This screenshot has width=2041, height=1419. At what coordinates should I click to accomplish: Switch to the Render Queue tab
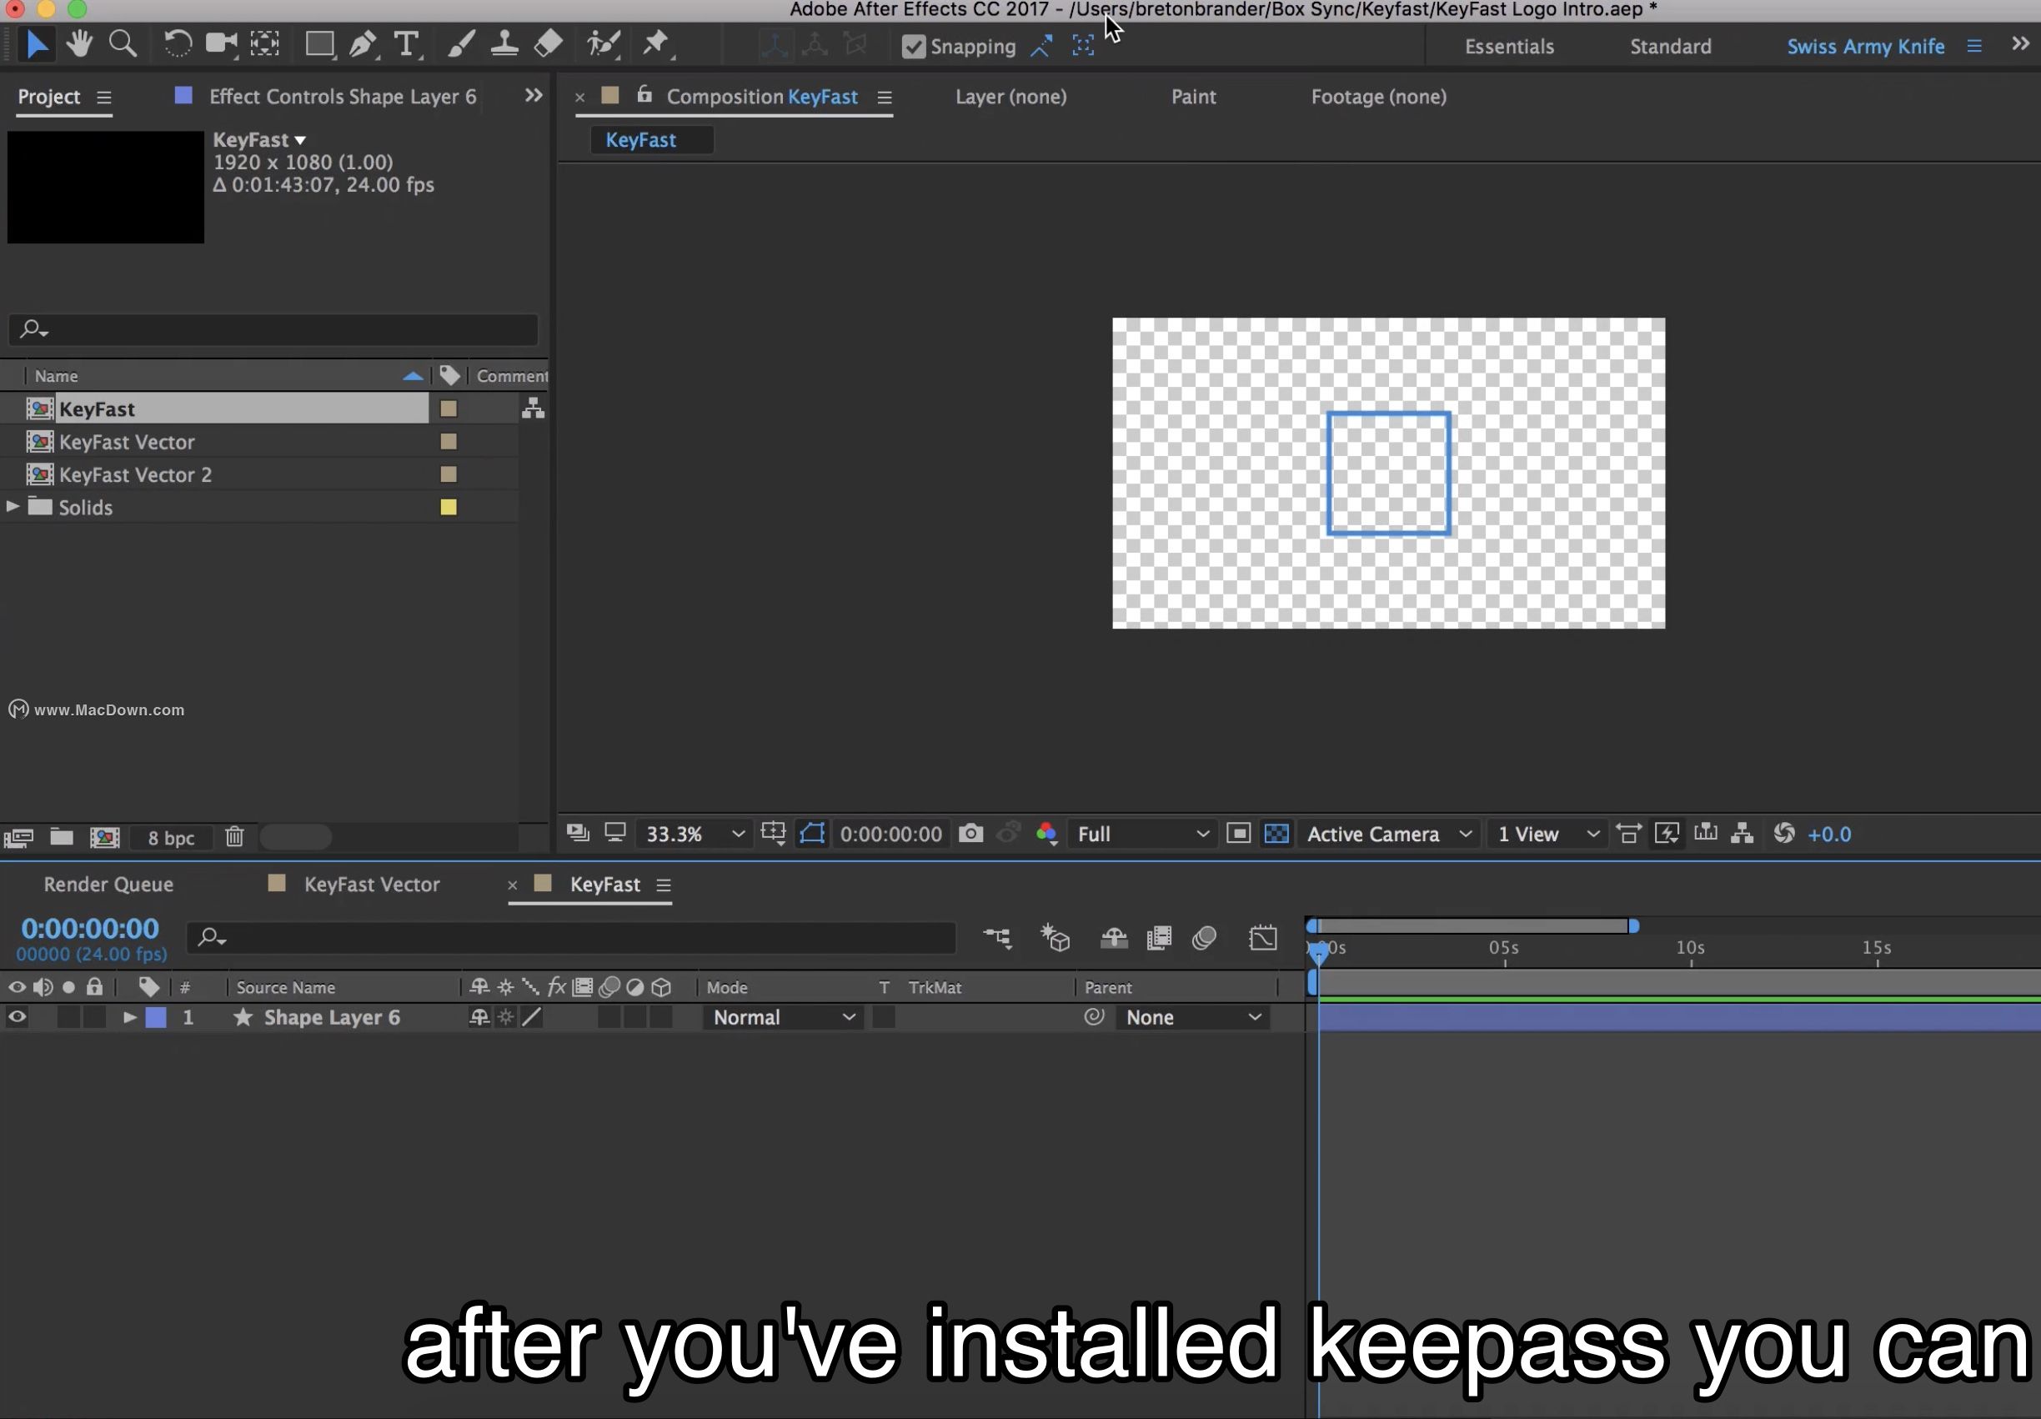(108, 884)
